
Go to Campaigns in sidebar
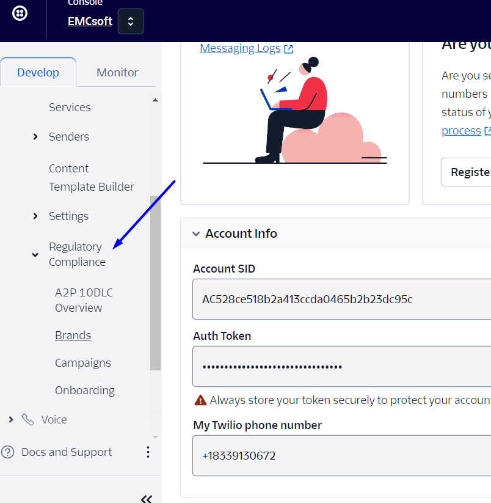[x=82, y=363]
